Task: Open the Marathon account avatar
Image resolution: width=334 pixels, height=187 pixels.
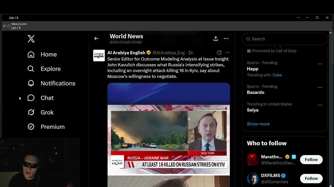Action: pyautogui.click(x=253, y=160)
